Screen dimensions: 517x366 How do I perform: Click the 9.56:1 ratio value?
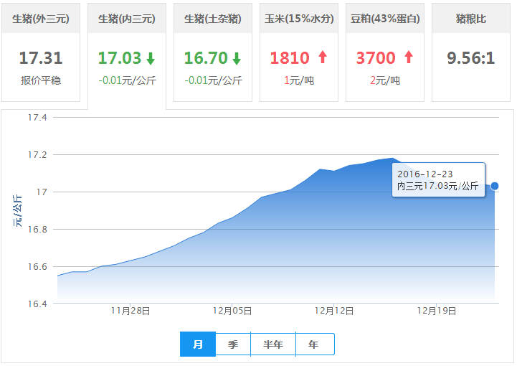(x=471, y=58)
